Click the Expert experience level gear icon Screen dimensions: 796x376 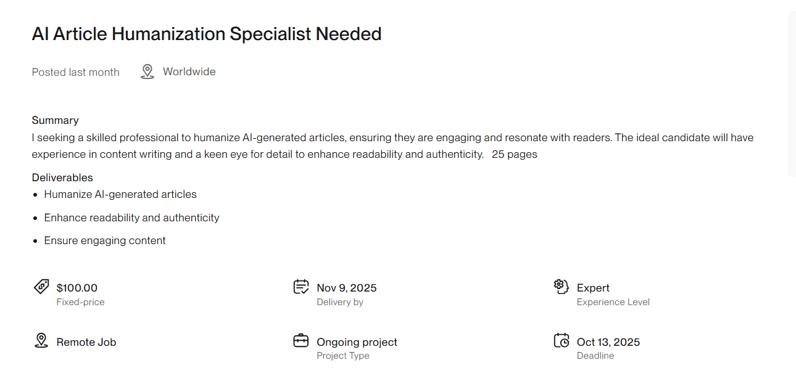point(561,287)
